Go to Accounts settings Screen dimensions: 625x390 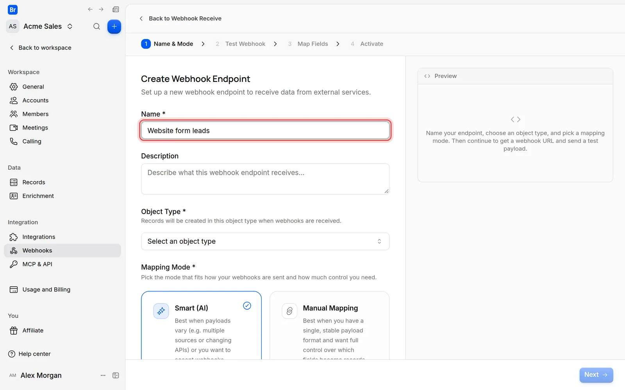[62, 100]
